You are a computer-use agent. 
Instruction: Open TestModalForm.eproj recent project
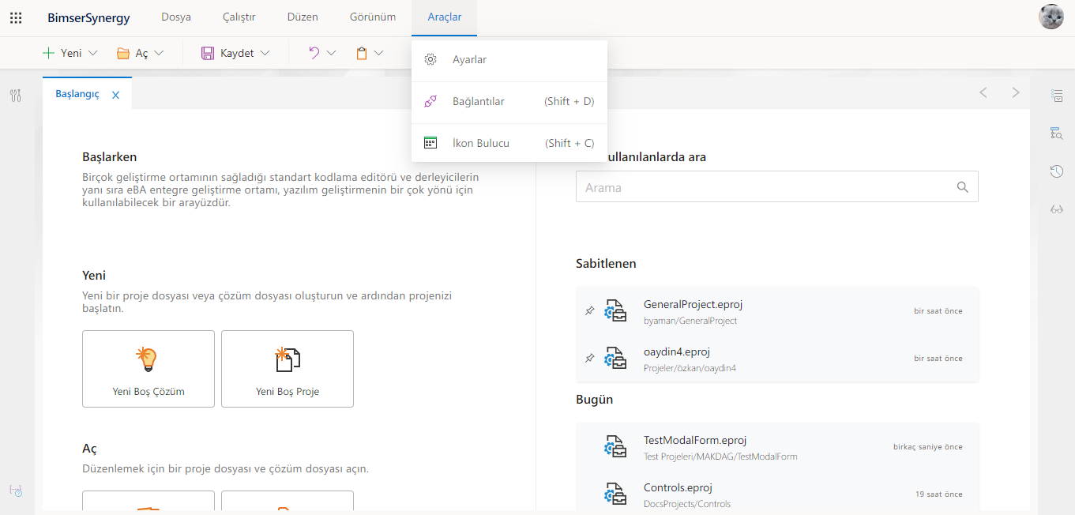694,441
